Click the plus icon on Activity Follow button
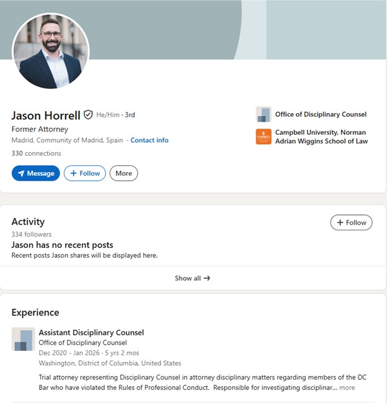This screenshot has width=387, height=403. 340,222
